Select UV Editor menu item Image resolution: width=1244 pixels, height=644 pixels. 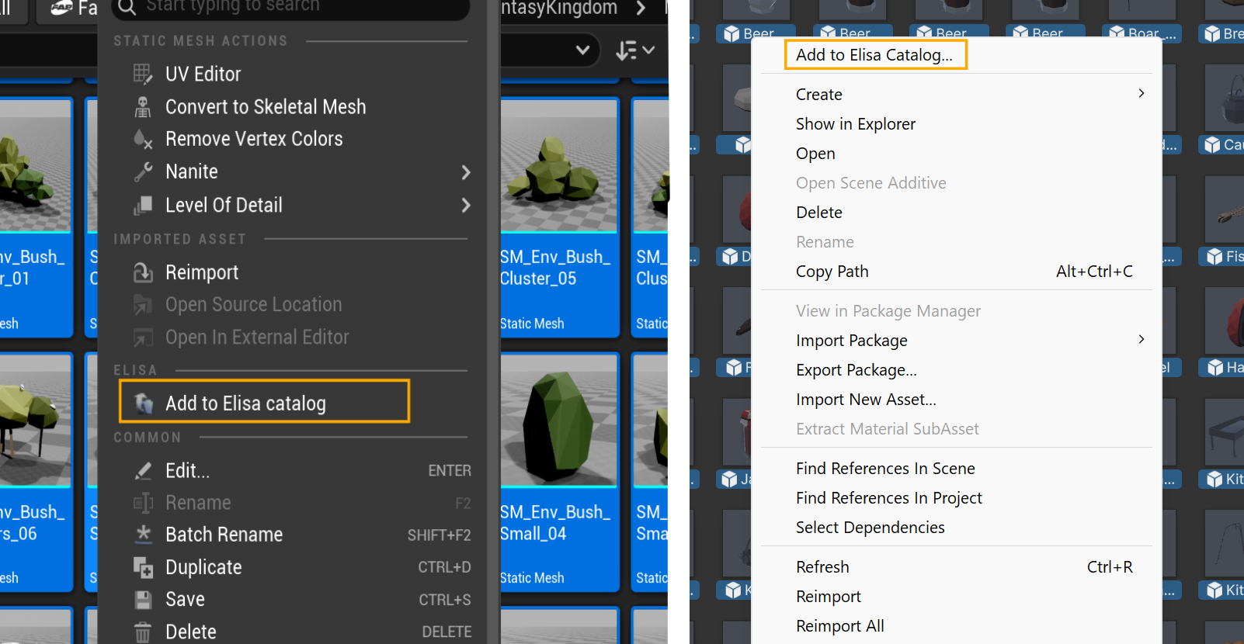click(x=203, y=74)
